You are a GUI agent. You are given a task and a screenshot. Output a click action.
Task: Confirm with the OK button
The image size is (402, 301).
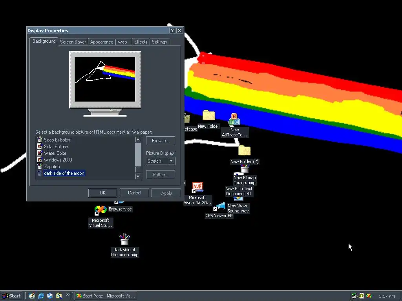point(102,193)
